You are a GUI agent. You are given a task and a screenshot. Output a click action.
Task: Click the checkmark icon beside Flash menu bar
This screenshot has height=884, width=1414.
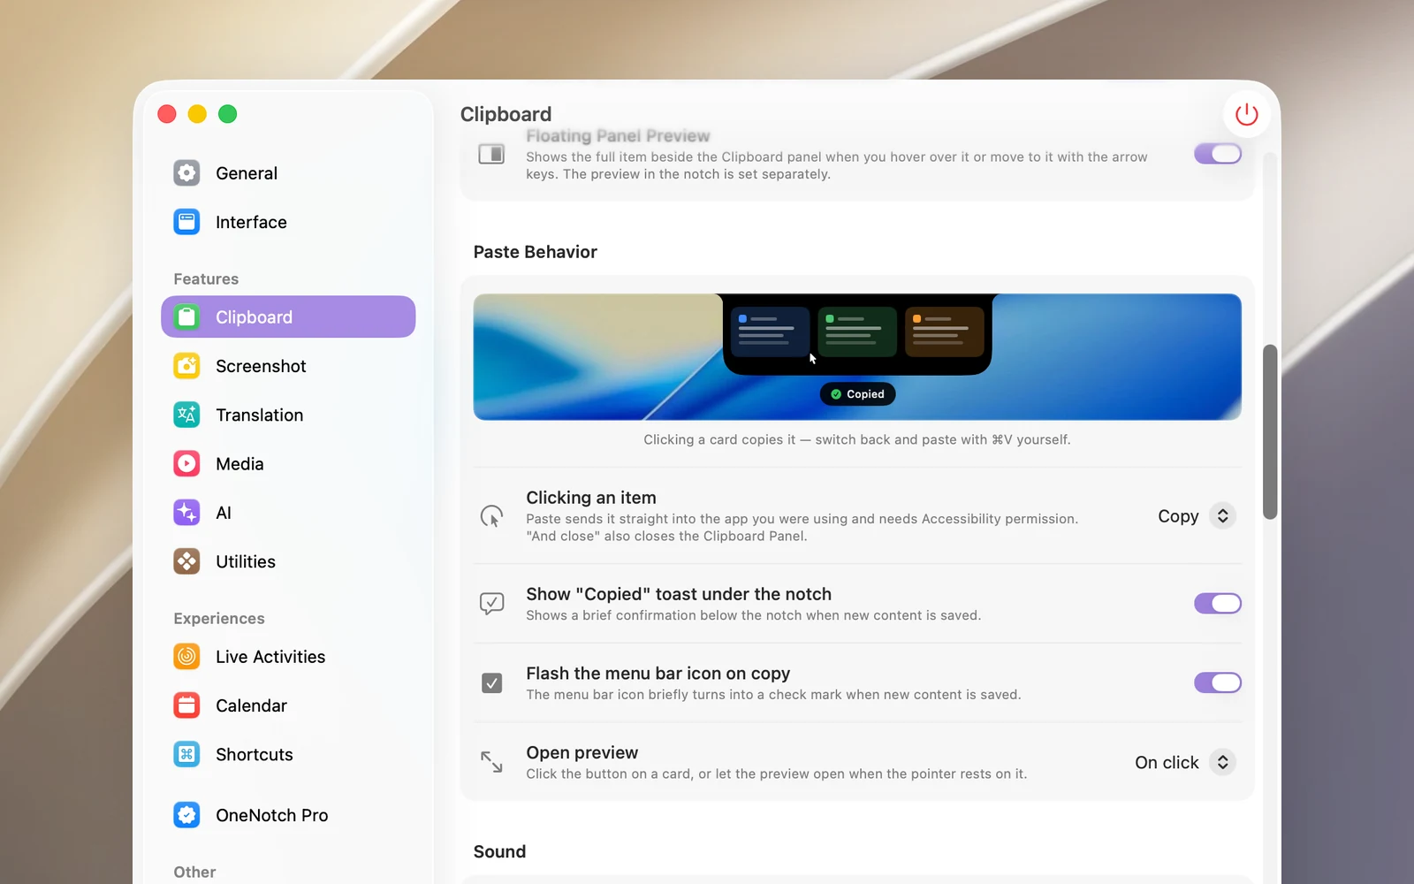pos(491,682)
